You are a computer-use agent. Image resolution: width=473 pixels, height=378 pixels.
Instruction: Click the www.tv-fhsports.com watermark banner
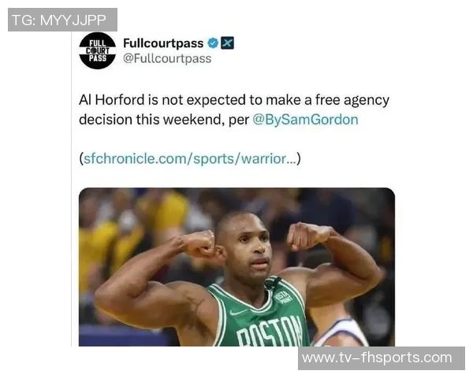tap(382, 358)
